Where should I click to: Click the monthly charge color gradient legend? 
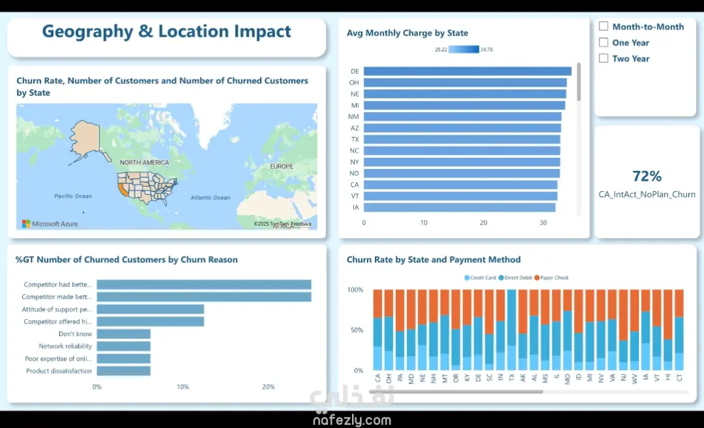pos(464,50)
